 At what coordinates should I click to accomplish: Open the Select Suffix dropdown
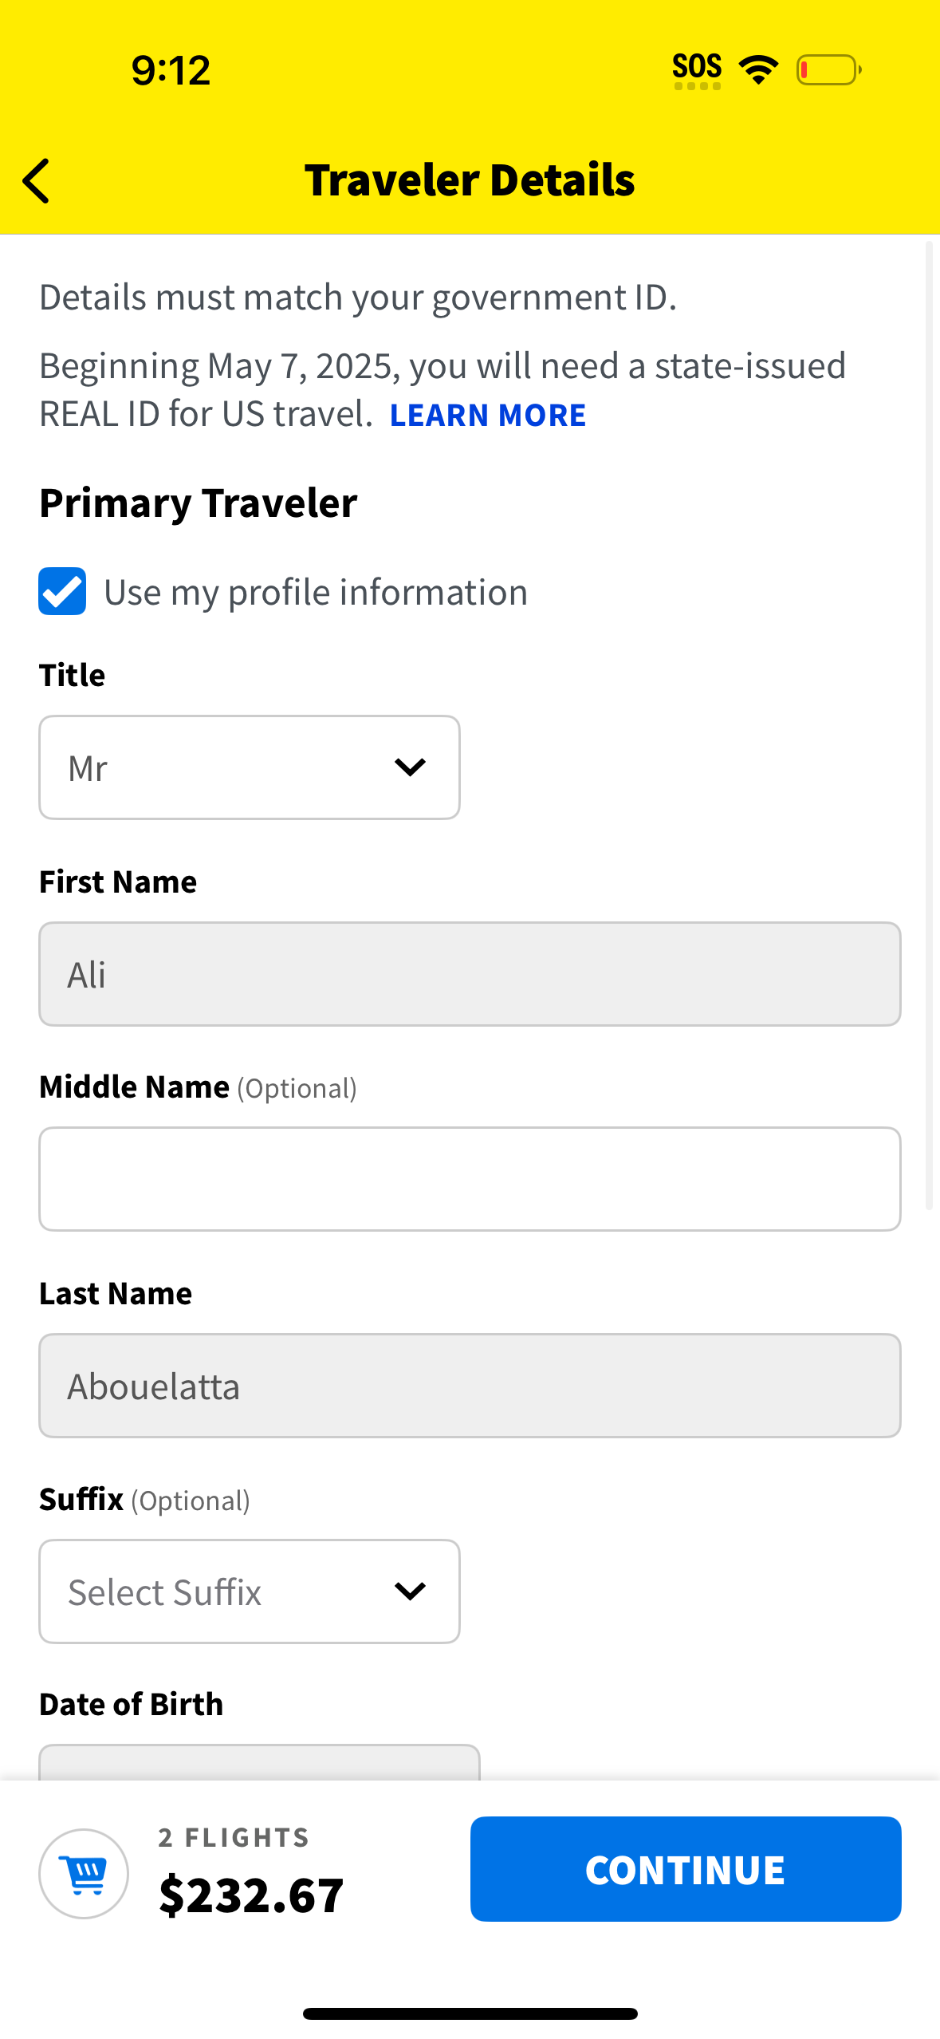pos(249,1591)
